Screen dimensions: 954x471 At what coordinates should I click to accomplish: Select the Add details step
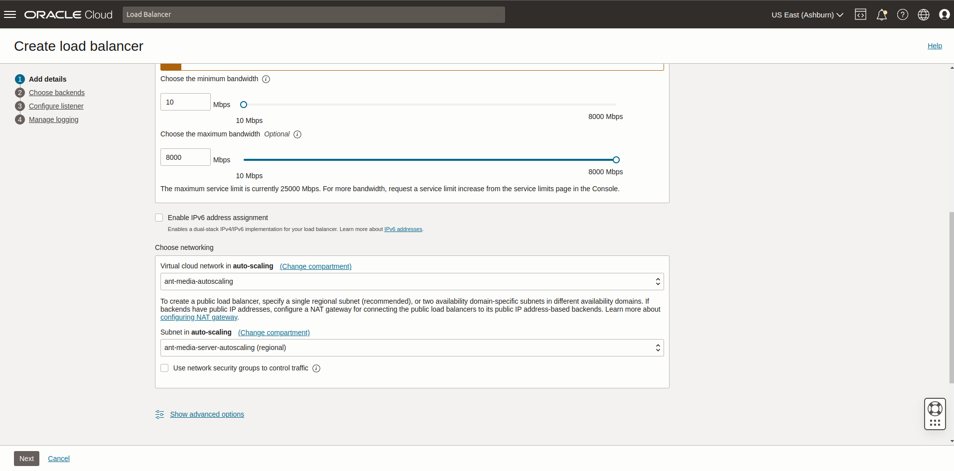pos(47,79)
